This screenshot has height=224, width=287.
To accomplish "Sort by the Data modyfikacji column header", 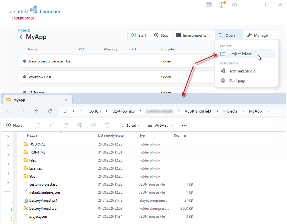I will click(111, 135).
